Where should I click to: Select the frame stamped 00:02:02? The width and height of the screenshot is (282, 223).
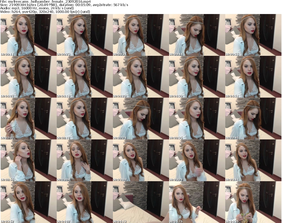click(x=28, y=119)
